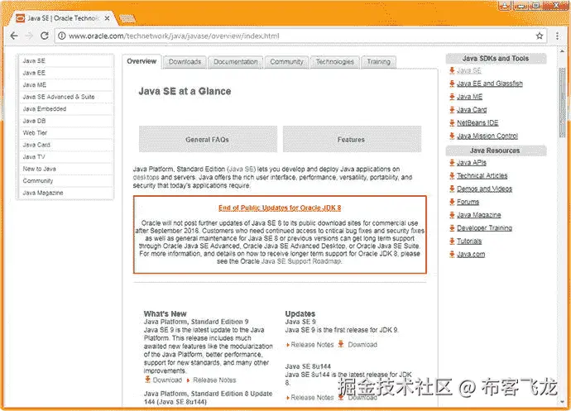
Task: Go back using the browser back arrow
Action: coord(14,36)
